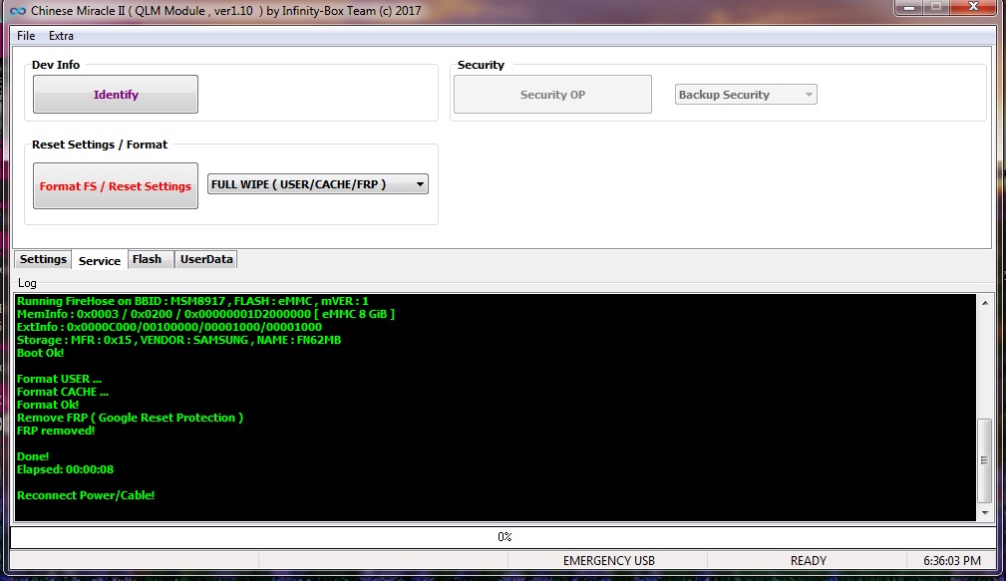Click the 'Elapsed: 00:00:08' log line
Image resolution: width=1006 pixels, height=581 pixels.
click(x=65, y=469)
